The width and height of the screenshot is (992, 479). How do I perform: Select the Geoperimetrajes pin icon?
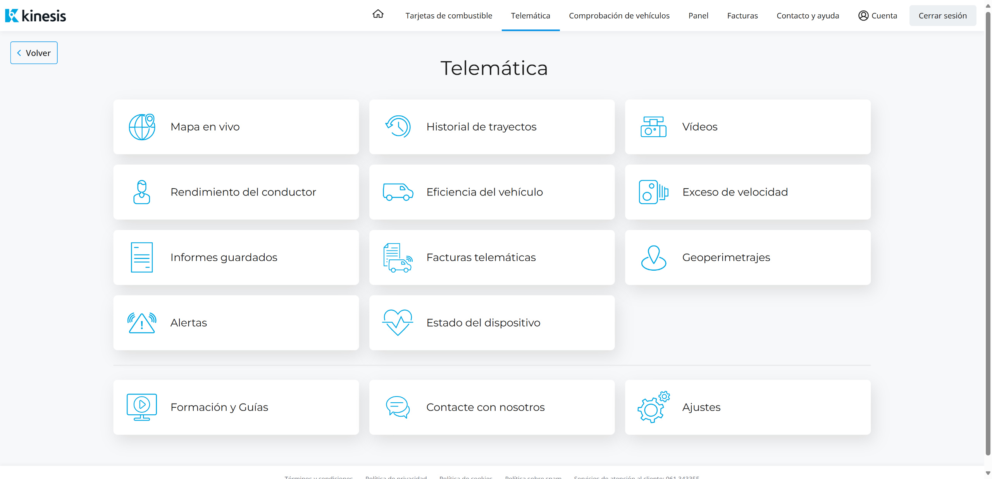point(653,258)
